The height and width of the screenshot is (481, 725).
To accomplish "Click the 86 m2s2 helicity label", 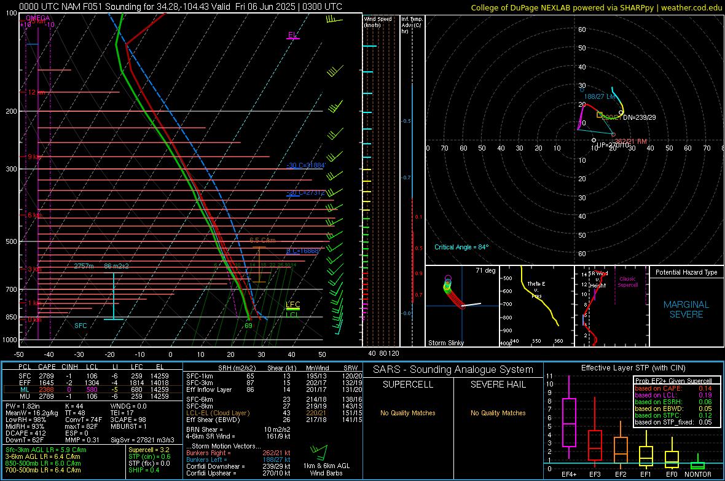I will (117, 266).
